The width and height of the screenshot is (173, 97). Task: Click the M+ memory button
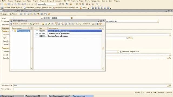click(90, 4)
